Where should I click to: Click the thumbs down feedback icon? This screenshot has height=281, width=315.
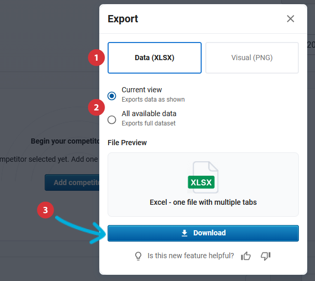click(266, 256)
